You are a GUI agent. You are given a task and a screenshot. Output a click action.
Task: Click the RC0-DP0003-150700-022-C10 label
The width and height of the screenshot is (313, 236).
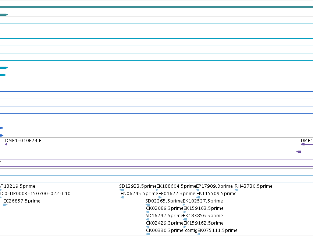(x=35, y=194)
